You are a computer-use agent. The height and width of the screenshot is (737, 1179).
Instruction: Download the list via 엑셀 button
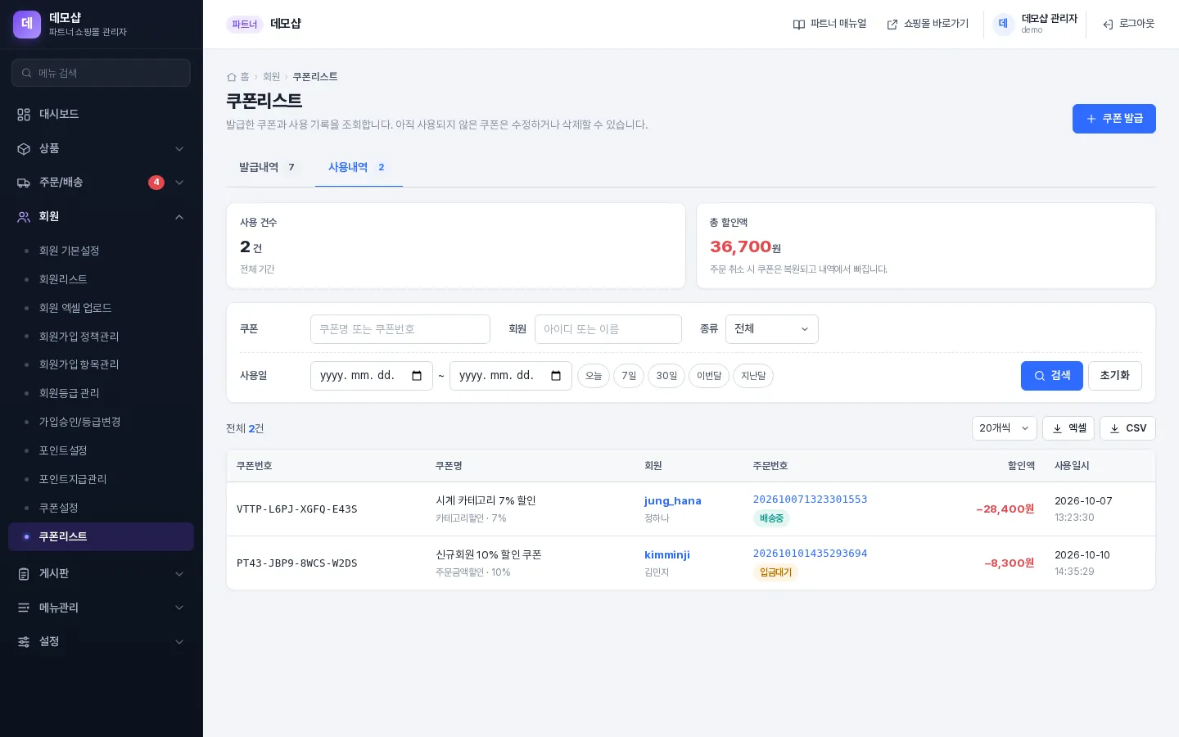click(x=1068, y=428)
